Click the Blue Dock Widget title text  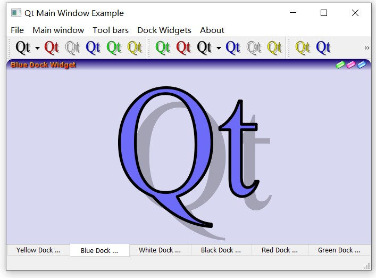(43, 65)
